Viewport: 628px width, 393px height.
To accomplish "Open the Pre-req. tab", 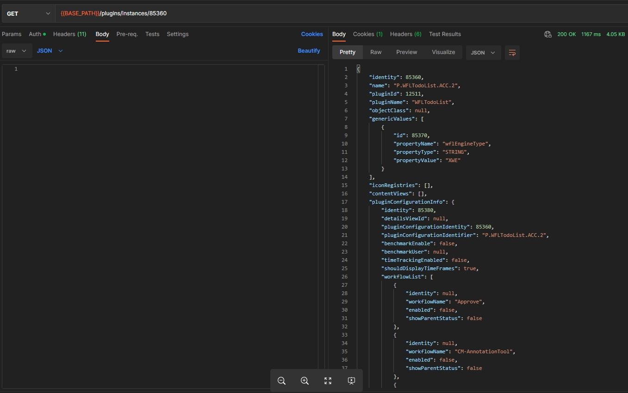I will pyautogui.click(x=127, y=34).
